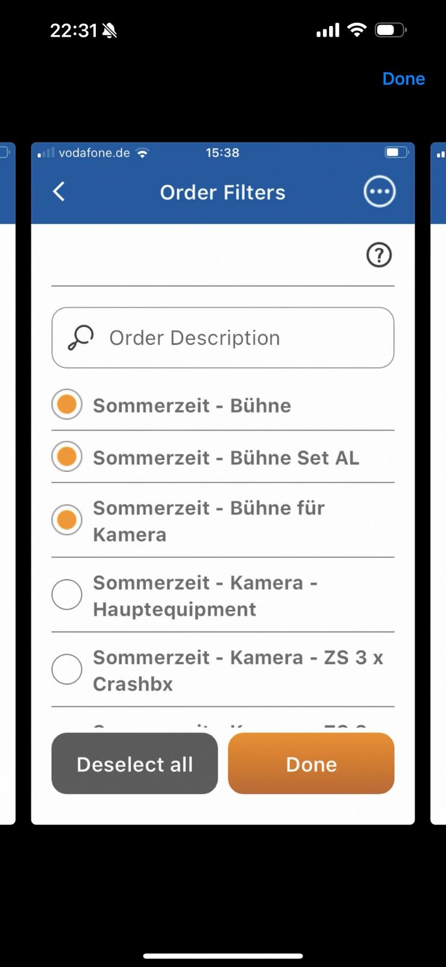The height and width of the screenshot is (967, 446).
Task: Tap the Order Filters title
Action: pyautogui.click(x=222, y=192)
